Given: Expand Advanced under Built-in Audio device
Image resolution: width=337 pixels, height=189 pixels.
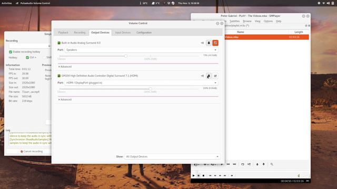Looking at the screenshot, I should tap(65, 67).
